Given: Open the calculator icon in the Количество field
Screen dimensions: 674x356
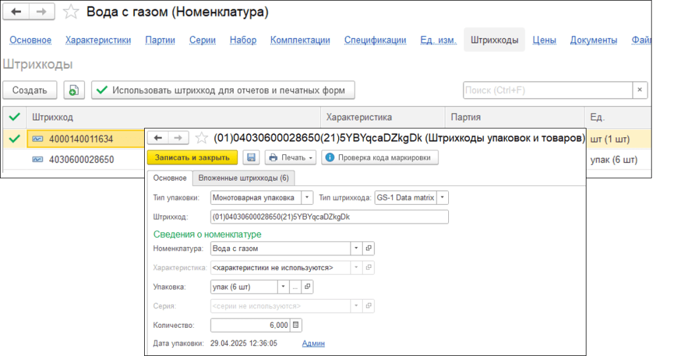Looking at the screenshot, I should (296, 325).
